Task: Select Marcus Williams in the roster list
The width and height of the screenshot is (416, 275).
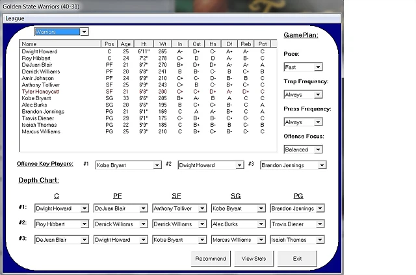Action: point(148,132)
